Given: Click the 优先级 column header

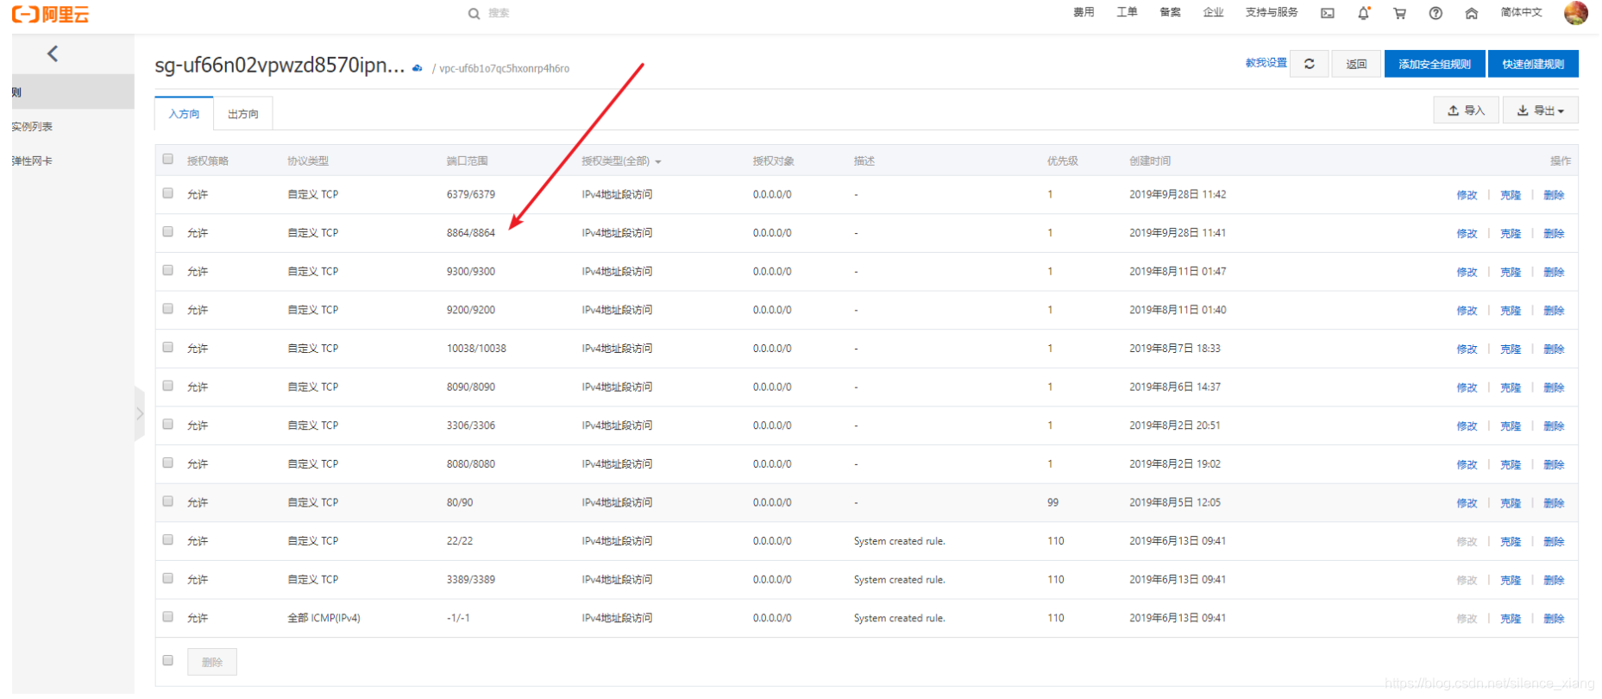Looking at the screenshot, I should 1062,161.
